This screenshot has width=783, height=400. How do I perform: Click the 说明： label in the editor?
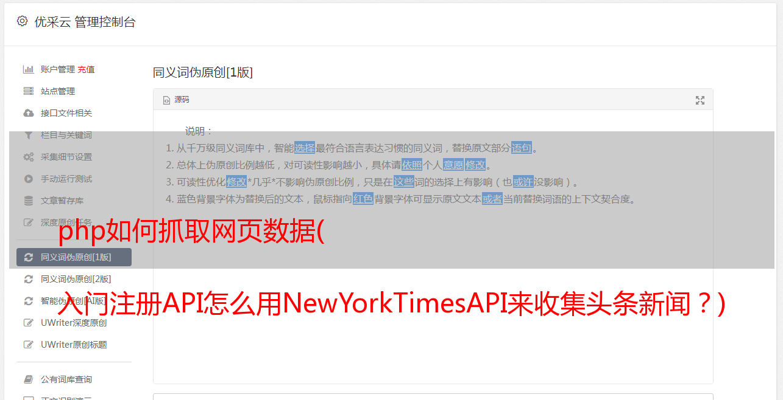pyautogui.click(x=199, y=131)
